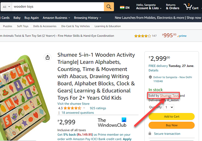Click the Add to Cart button

(171, 116)
